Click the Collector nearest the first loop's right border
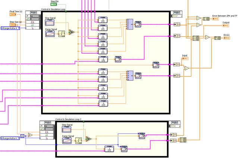 (156, 65)
